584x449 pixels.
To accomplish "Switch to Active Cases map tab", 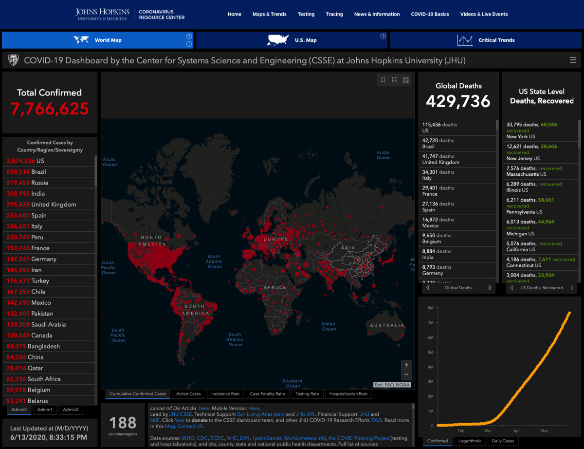I will [188, 394].
